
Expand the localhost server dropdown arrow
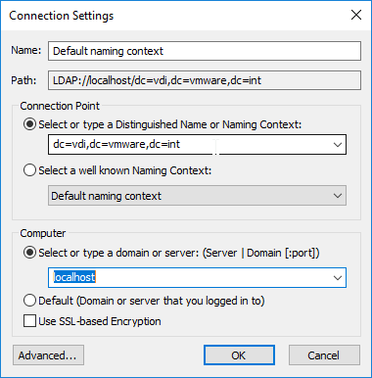(338, 278)
